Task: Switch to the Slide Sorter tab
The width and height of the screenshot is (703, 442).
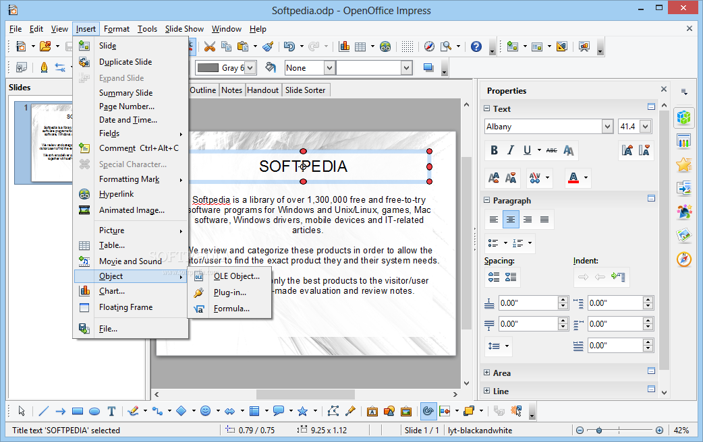Action: click(x=306, y=90)
